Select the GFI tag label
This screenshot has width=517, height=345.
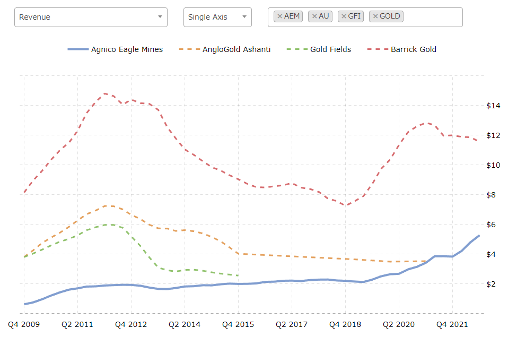pyautogui.click(x=354, y=16)
